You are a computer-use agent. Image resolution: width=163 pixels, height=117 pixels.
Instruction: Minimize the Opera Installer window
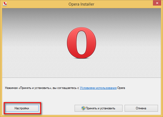coord(138,3)
